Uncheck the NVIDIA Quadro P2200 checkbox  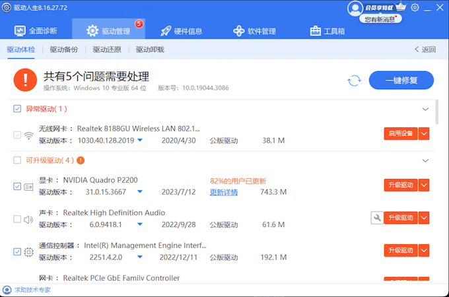tap(17, 187)
